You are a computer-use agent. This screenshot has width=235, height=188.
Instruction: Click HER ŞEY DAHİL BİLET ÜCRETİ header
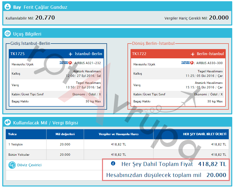point(204,134)
